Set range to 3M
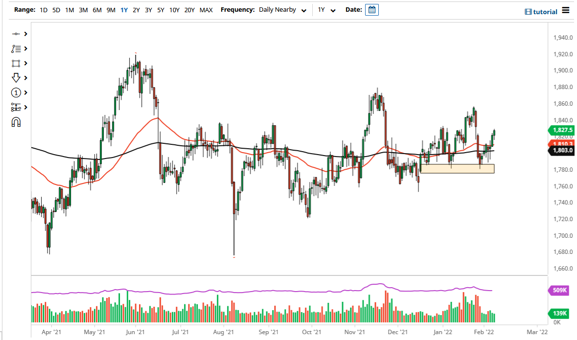The height and width of the screenshot is (340, 577). [83, 10]
